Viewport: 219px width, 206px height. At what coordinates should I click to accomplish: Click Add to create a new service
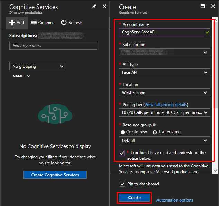17,23
